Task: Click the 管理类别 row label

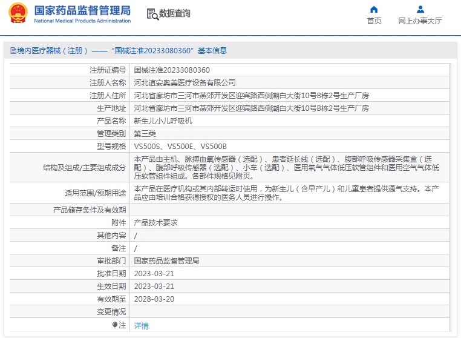Action: [111, 134]
